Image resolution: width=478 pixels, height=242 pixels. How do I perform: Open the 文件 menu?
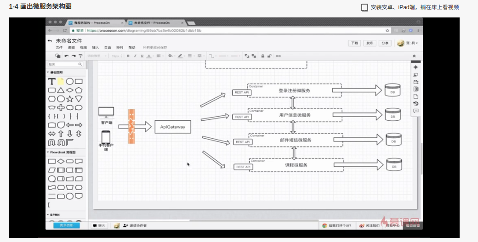59,47
